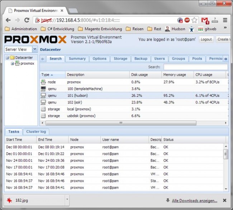Open the Backup tab
This screenshot has height=210, width=233.
141,59
